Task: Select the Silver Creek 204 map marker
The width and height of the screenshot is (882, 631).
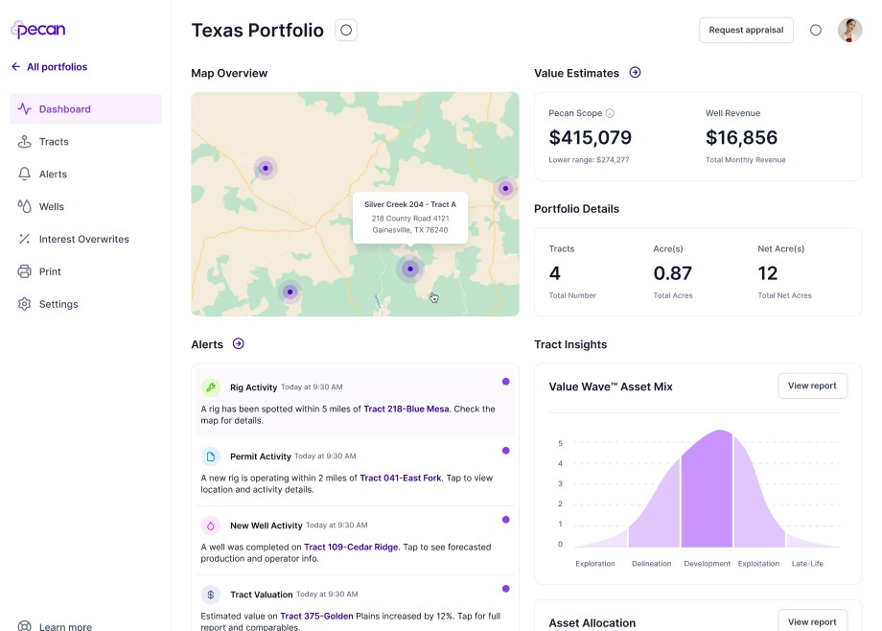Action: tap(410, 269)
